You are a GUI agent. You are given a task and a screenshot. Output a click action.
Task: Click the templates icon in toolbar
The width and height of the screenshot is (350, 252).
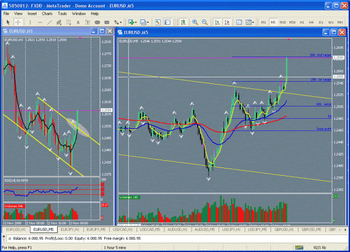pos(248,22)
